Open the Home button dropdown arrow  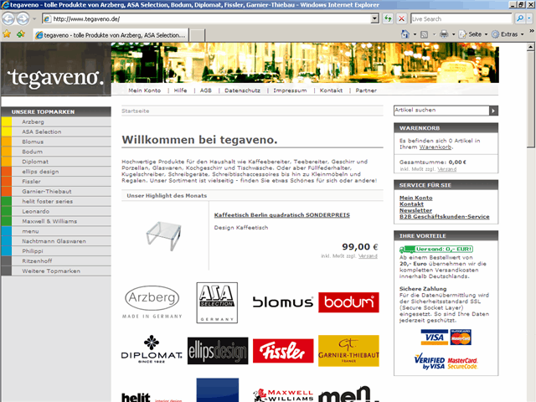click(415, 34)
